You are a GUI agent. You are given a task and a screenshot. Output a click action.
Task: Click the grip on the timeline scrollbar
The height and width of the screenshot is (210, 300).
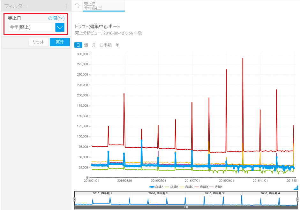(186, 207)
